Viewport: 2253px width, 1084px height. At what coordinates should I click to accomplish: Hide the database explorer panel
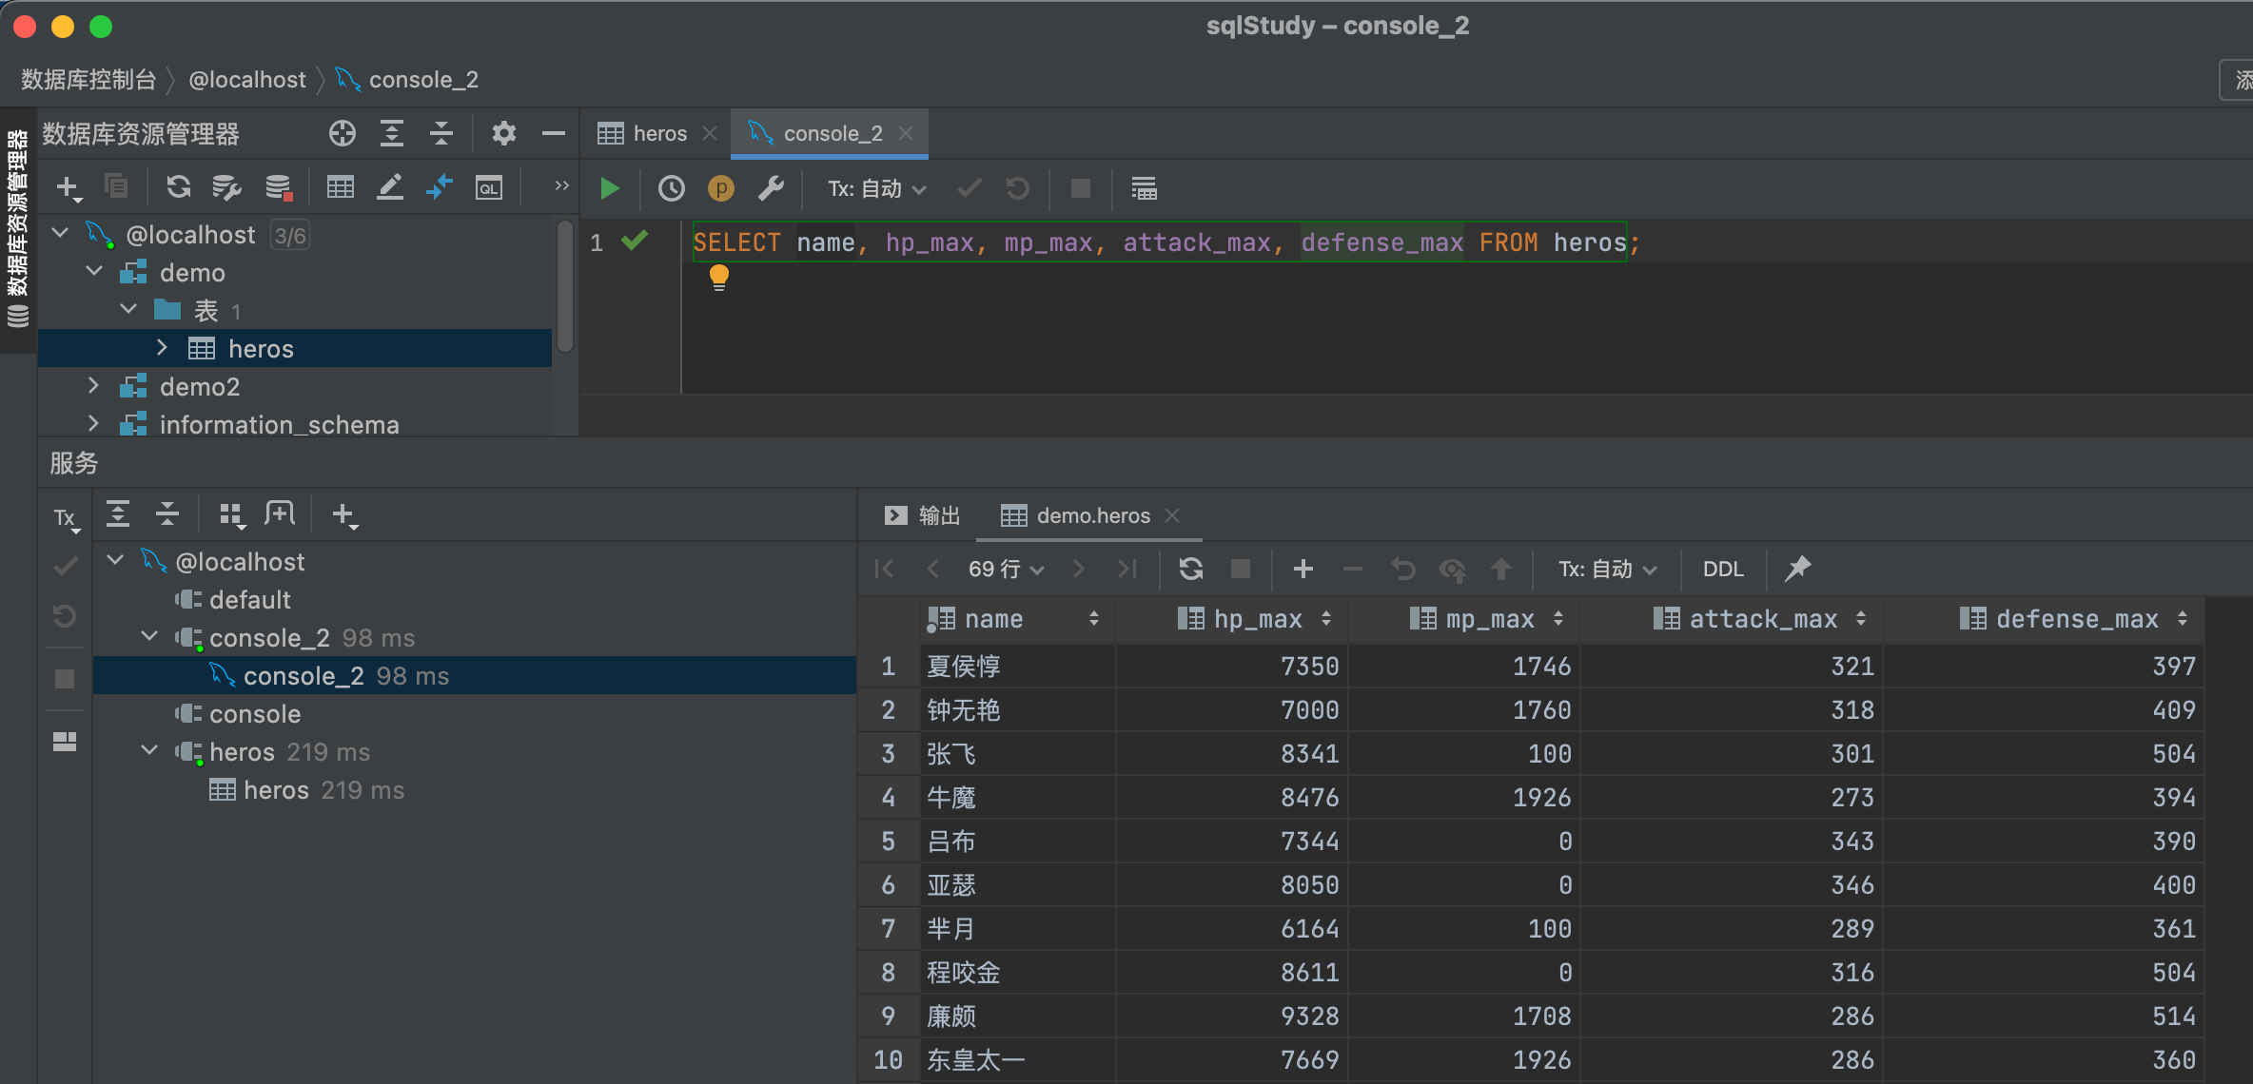554,133
